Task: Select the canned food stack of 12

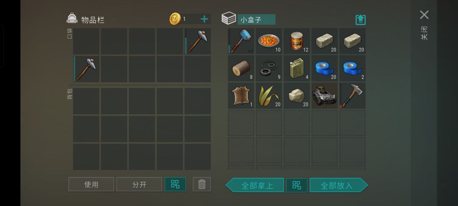Action: point(297,41)
